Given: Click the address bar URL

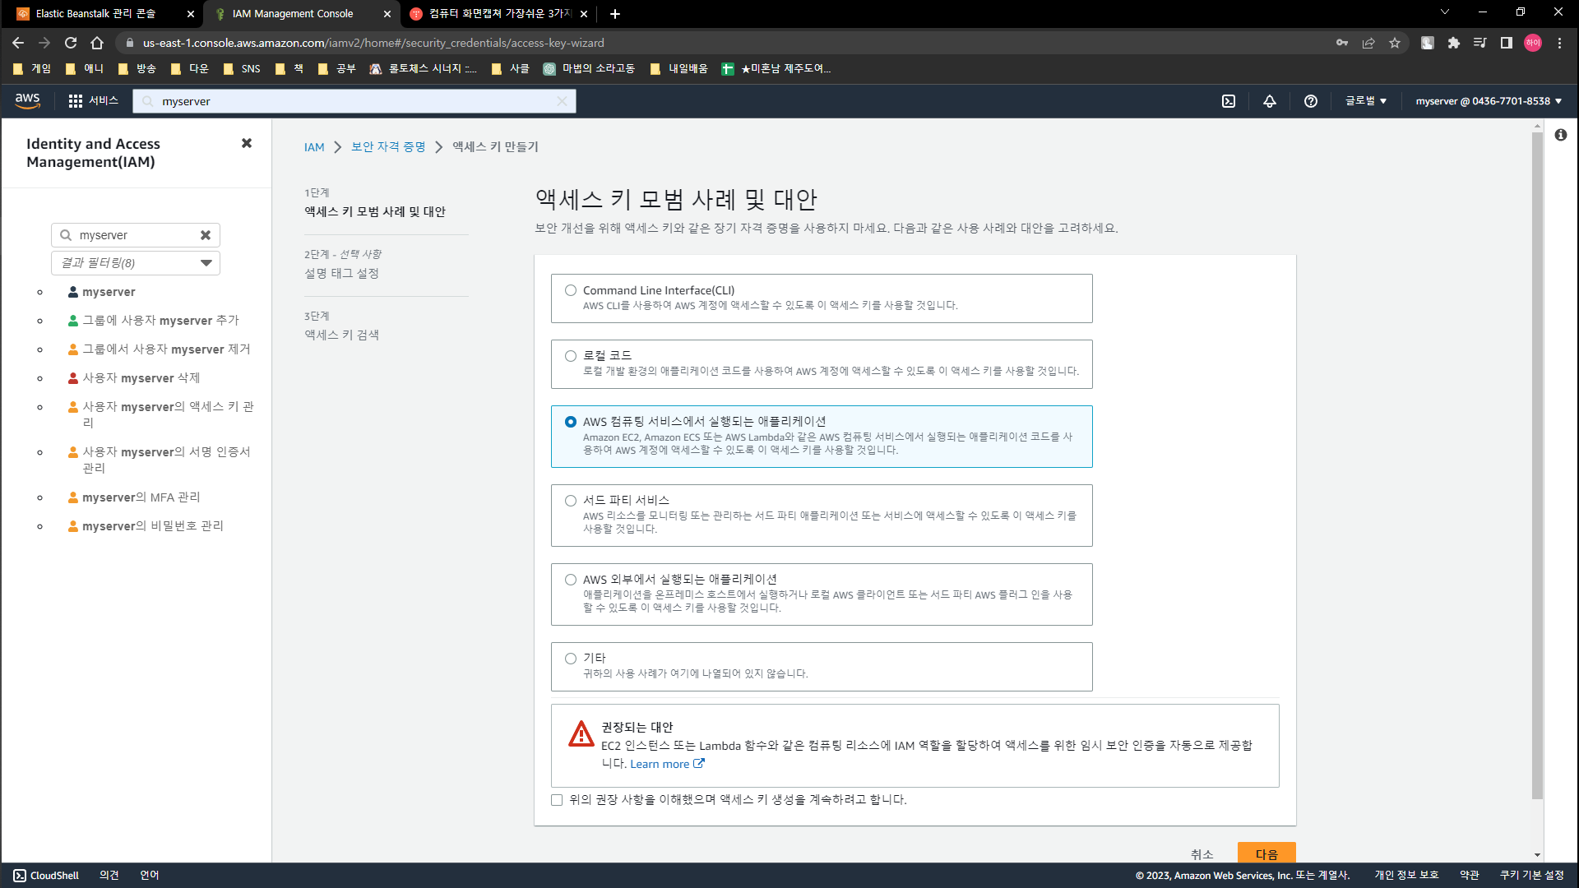Looking at the screenshot, I should point(373,43).
